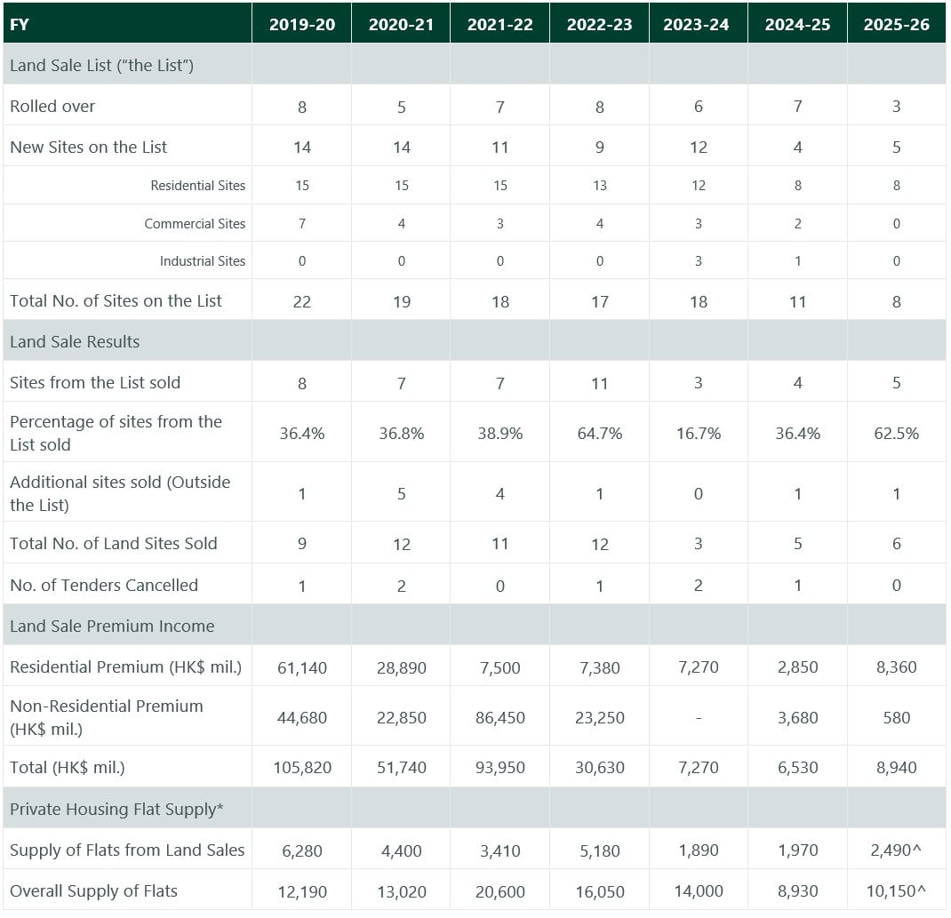This screenshot has height=918, width=951.
Task: Select the Industrial Sites row label
Action: coord(202,261)
